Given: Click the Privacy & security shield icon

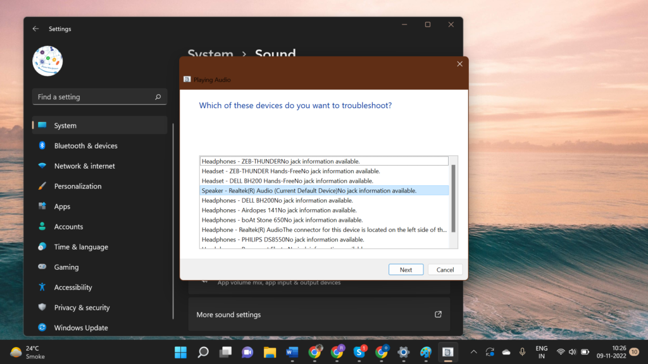Looking at the screenshot, I should click(42, 307).
